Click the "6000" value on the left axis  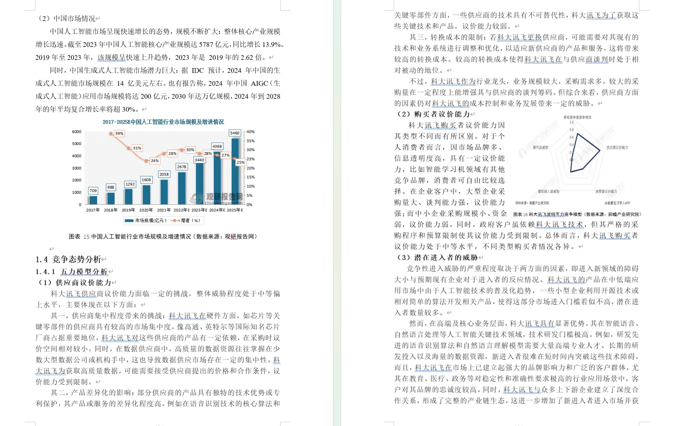(x=77, y=132)
